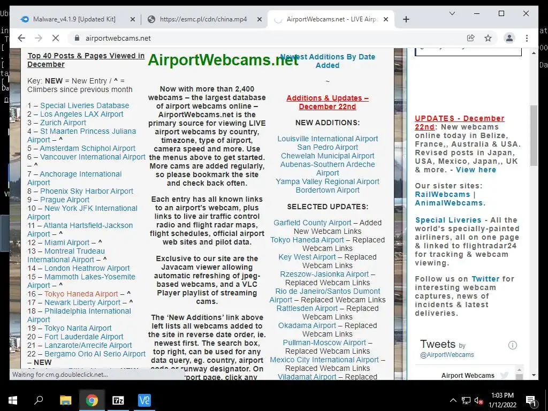Open Additions & Updates December 22nd heading
The width and height of the screenshot is (548, 411).
coord(328,102)
